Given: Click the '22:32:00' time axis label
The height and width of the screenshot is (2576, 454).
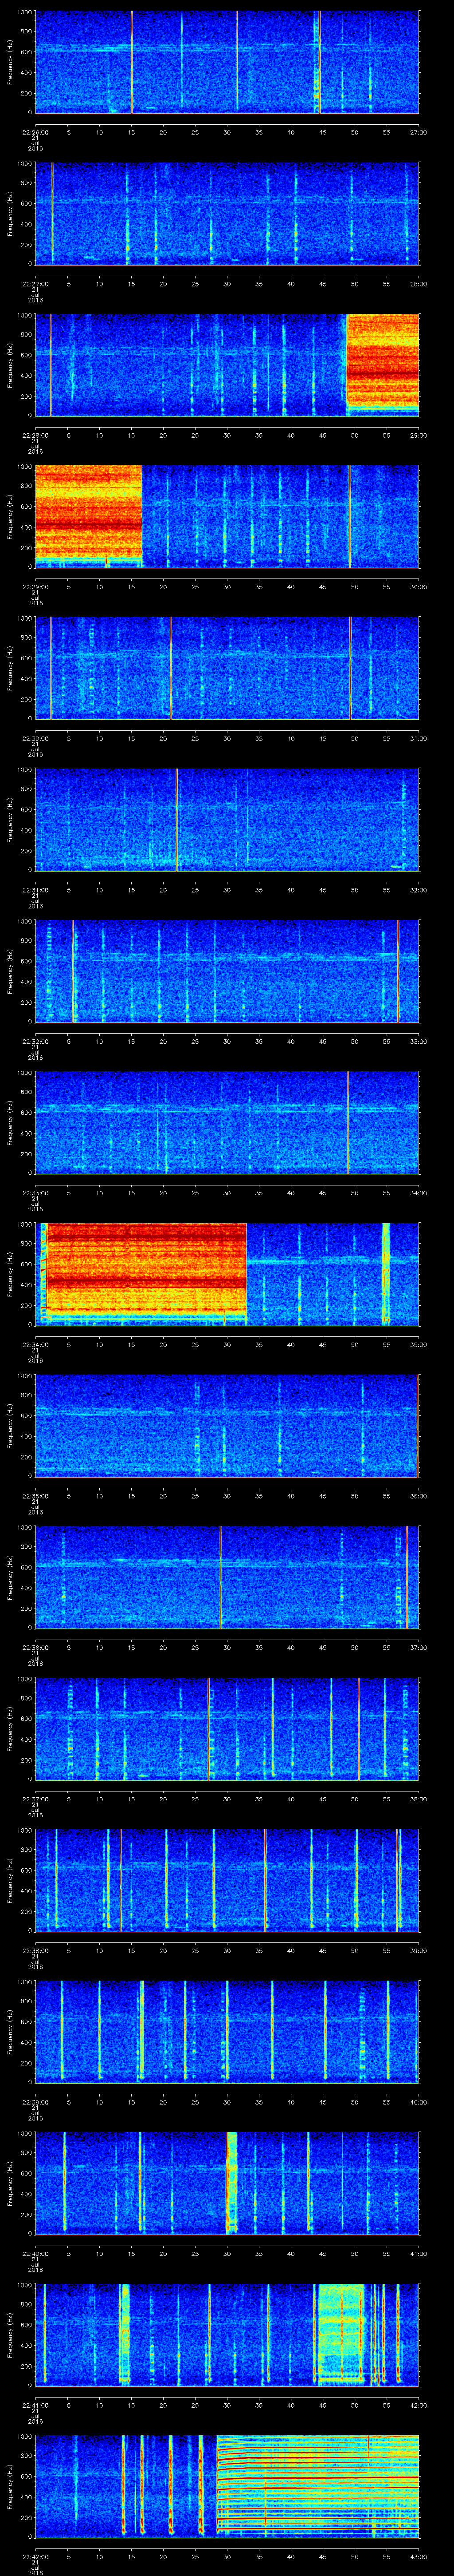Looking at the screenshot, I should coord(35,1041).
